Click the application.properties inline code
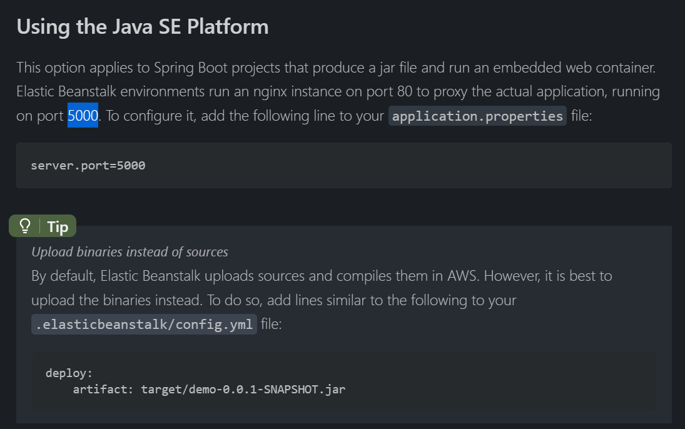 pyautogui.click(x=477, y=116)
